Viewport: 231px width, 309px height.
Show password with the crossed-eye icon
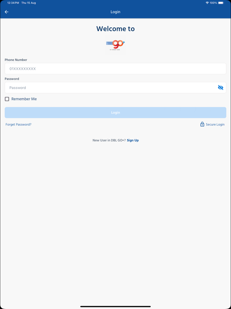[x=221, y=87]
